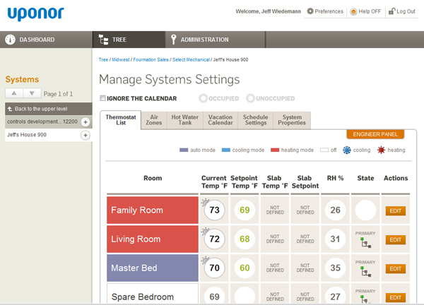Click Master Bed primary network state icon
The height and width of the screenshot is (305, 424).
click(x=365, y=272)
